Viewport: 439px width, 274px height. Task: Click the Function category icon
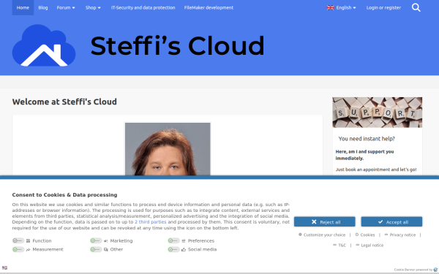(x=28, y=240)
